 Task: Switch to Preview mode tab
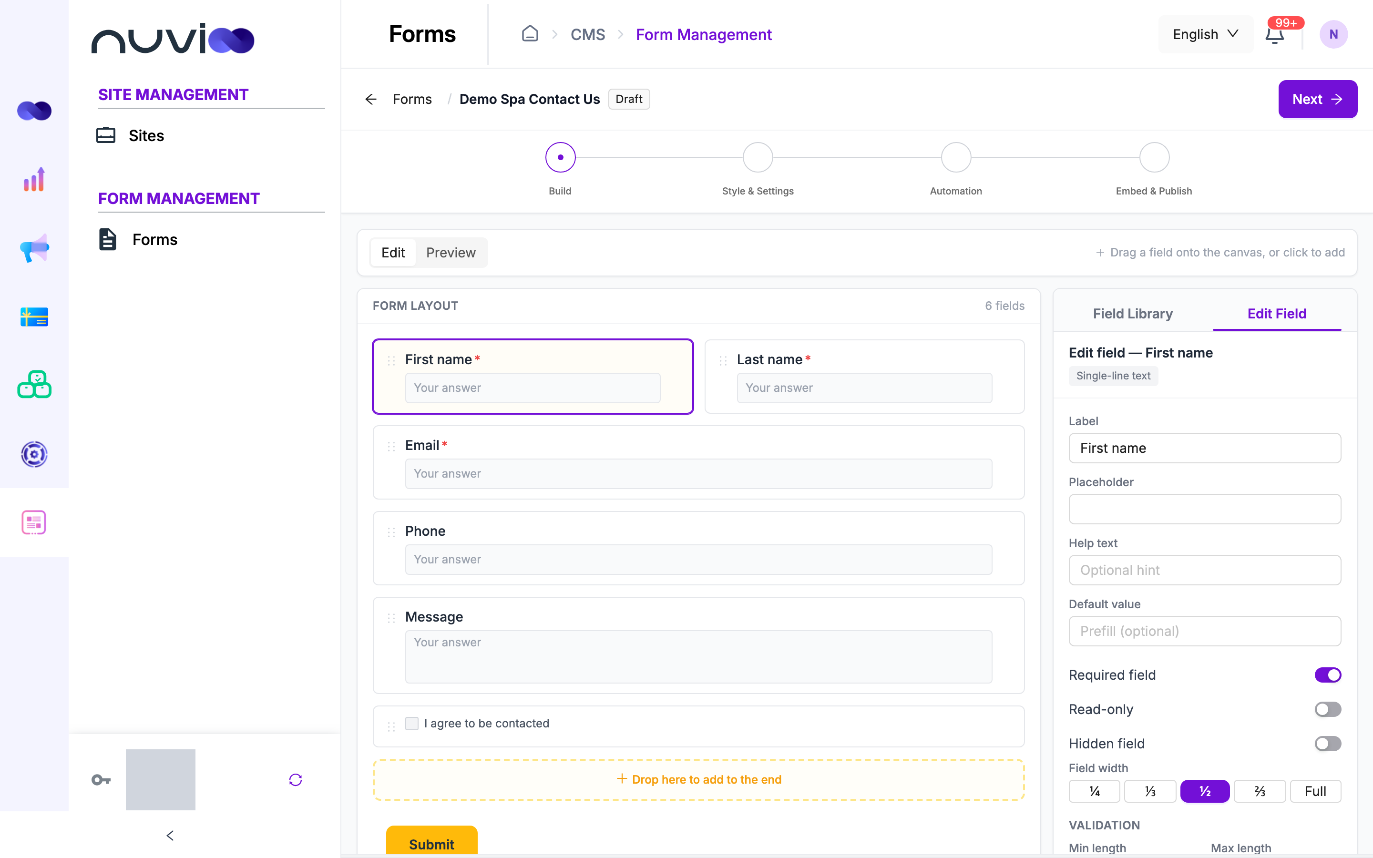451,253
